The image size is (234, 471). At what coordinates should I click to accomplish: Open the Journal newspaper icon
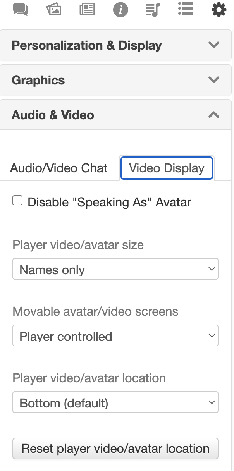pyautogui.click(x=87, y=9)
